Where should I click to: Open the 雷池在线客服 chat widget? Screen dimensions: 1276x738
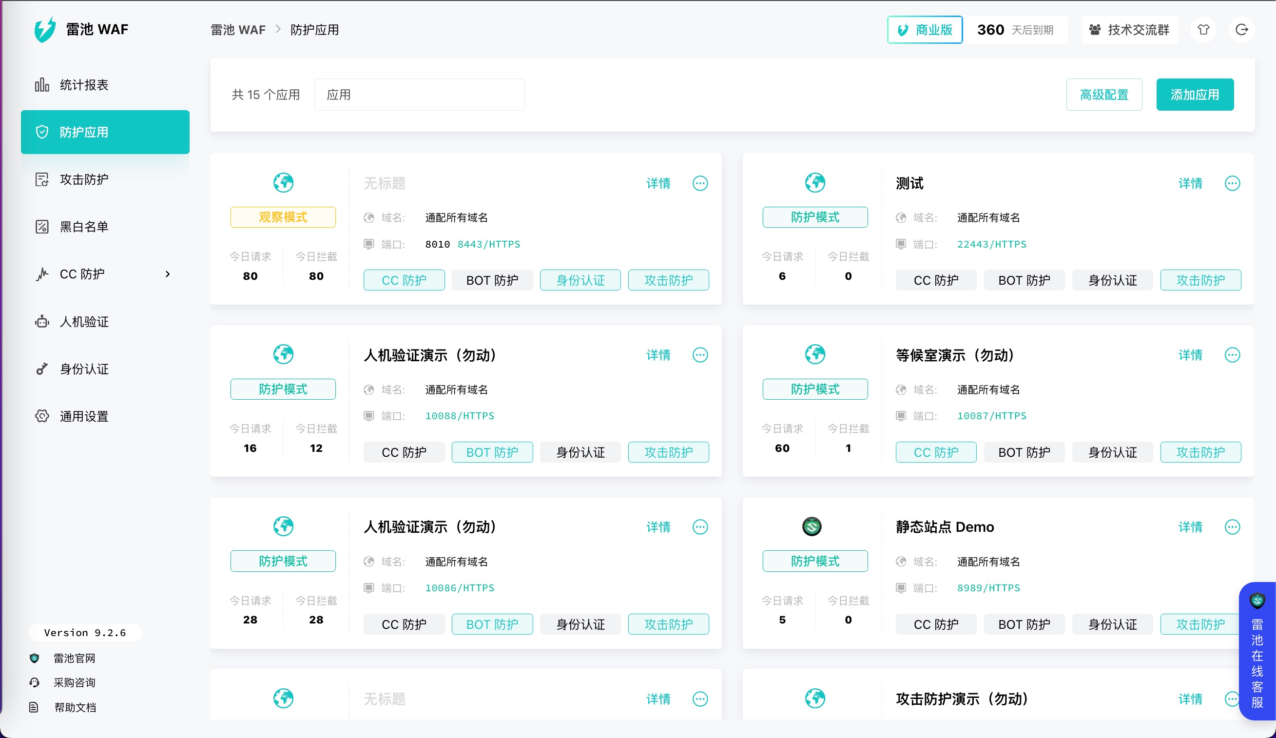tap(1257, 651)
